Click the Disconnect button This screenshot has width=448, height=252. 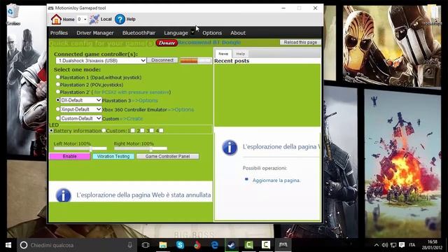click(x=162, y=60)
